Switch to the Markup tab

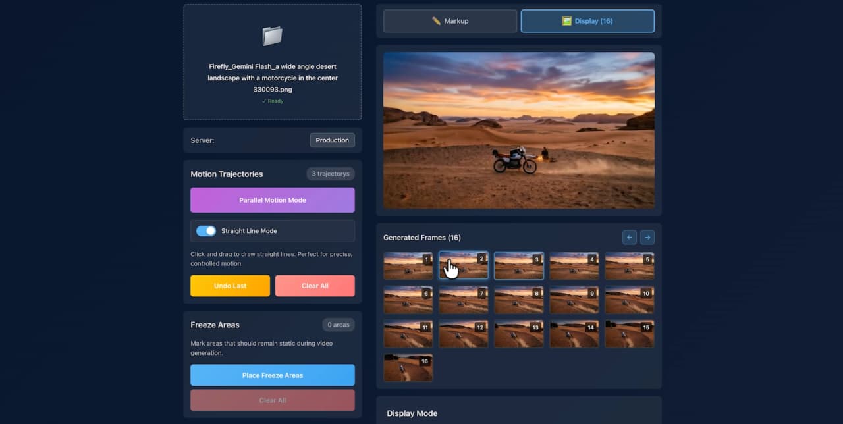[x=450, y=20]
